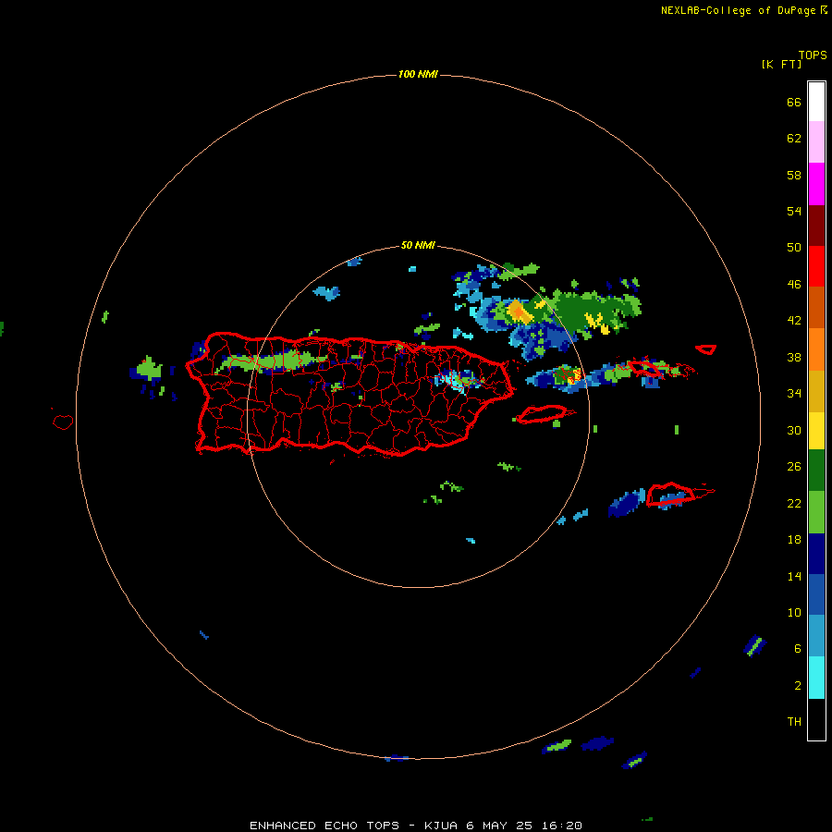Click the medium blue 18 K FT swatch
Viewport: 832px width, 832px height.
(816, 594)
